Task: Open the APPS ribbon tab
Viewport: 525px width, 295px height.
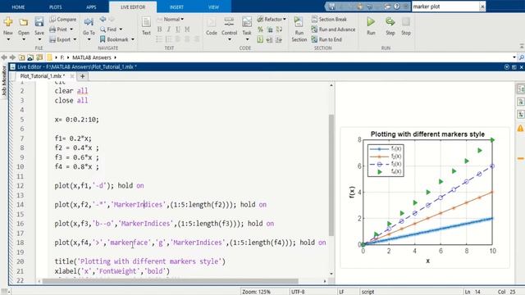Action: [x=91, y=7]
